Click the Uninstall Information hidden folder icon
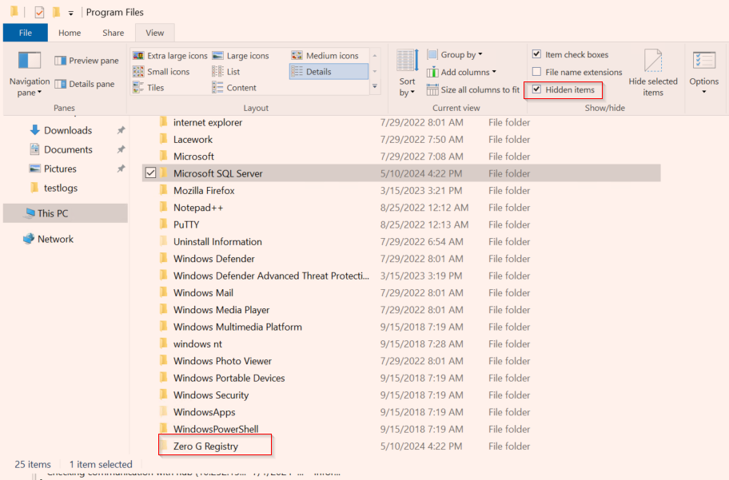Viewport: 729px width, 480px height. coord(164,241)
